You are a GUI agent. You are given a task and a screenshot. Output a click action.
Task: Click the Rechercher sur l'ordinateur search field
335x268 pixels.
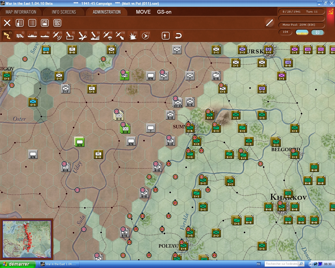(282, 264)
